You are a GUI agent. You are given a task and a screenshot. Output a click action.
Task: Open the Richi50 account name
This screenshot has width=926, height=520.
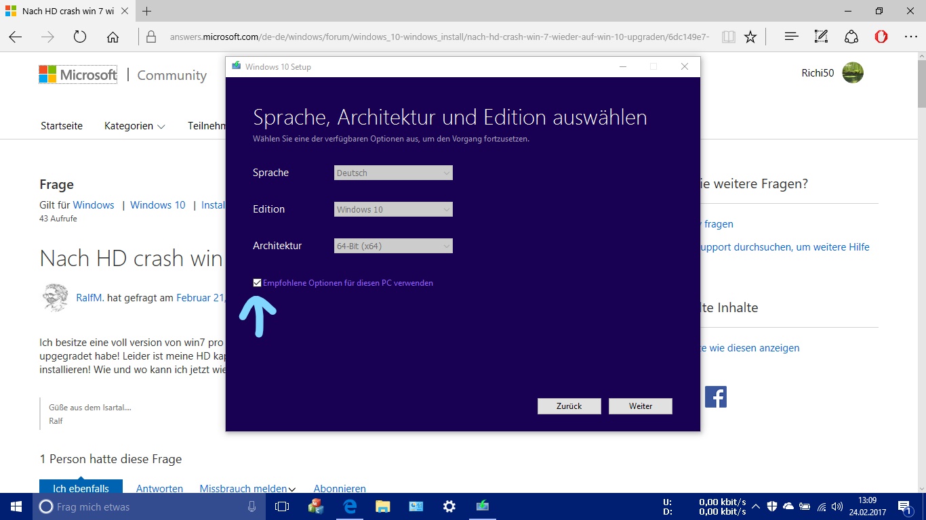point(818,73)
